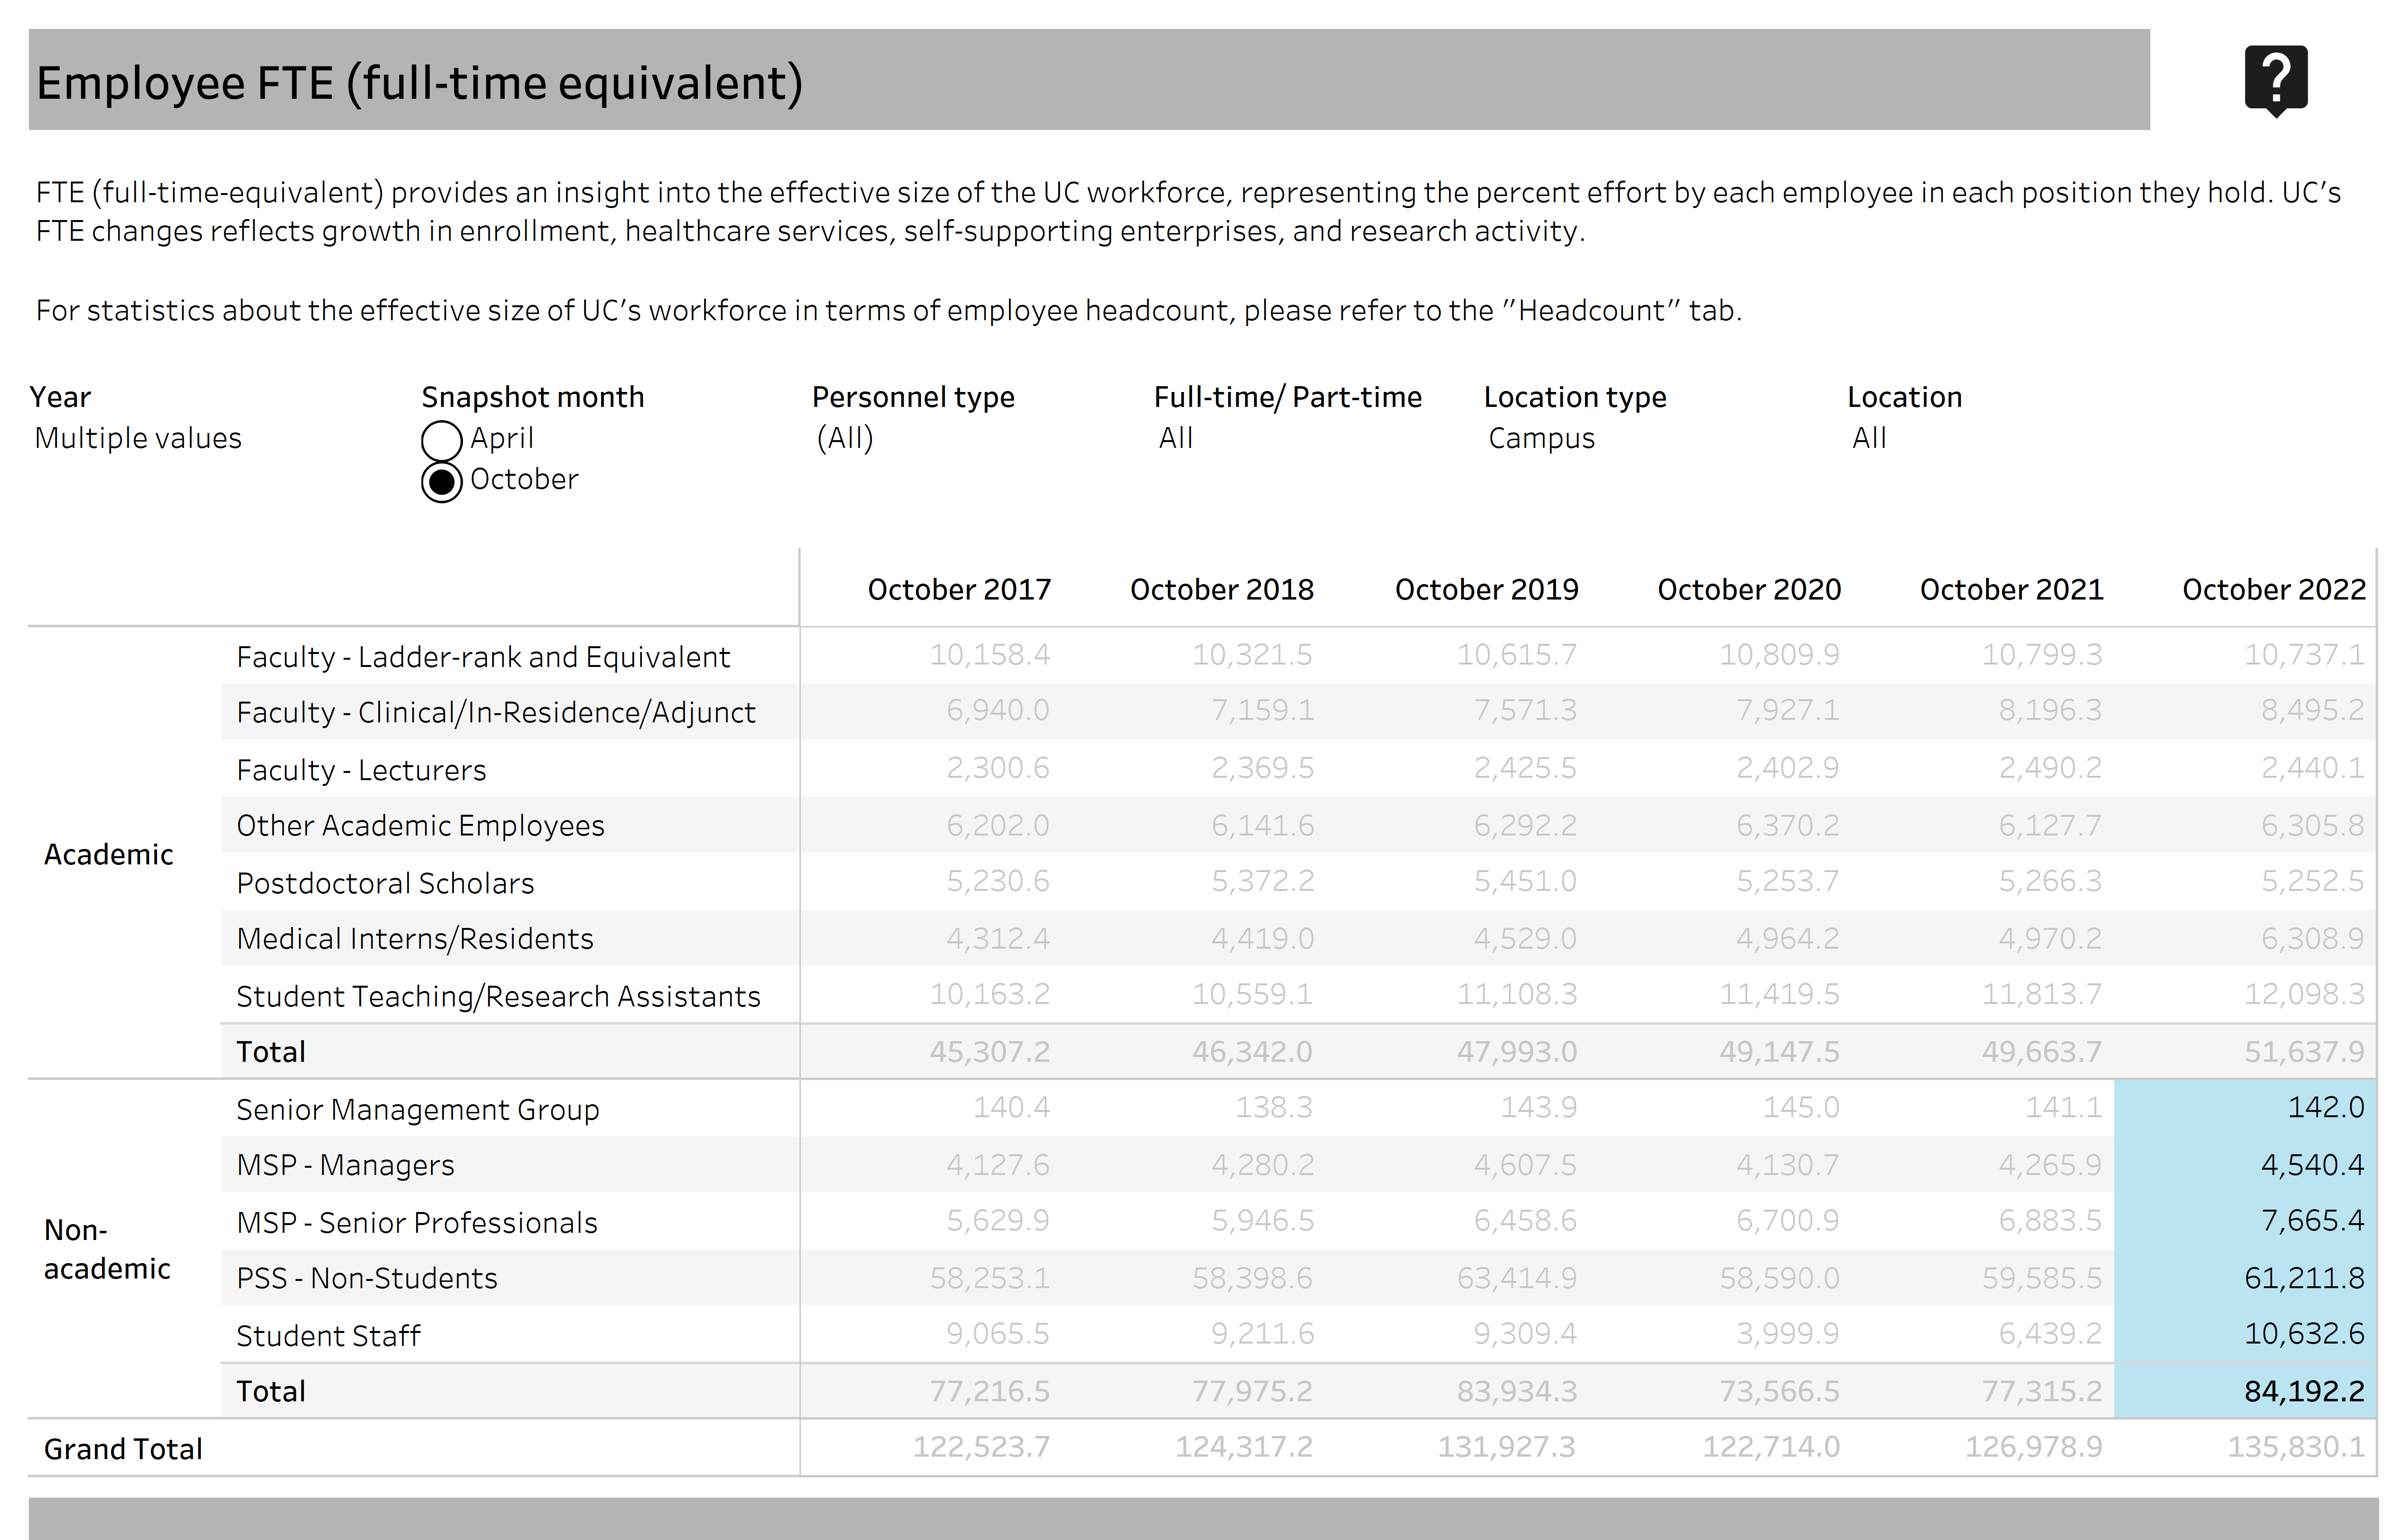This screenshot has width=2408, height=1540.
Task: Click highlighted cell 61,211.8 for PSS Non-Students
Action: coord(2245,1277)
